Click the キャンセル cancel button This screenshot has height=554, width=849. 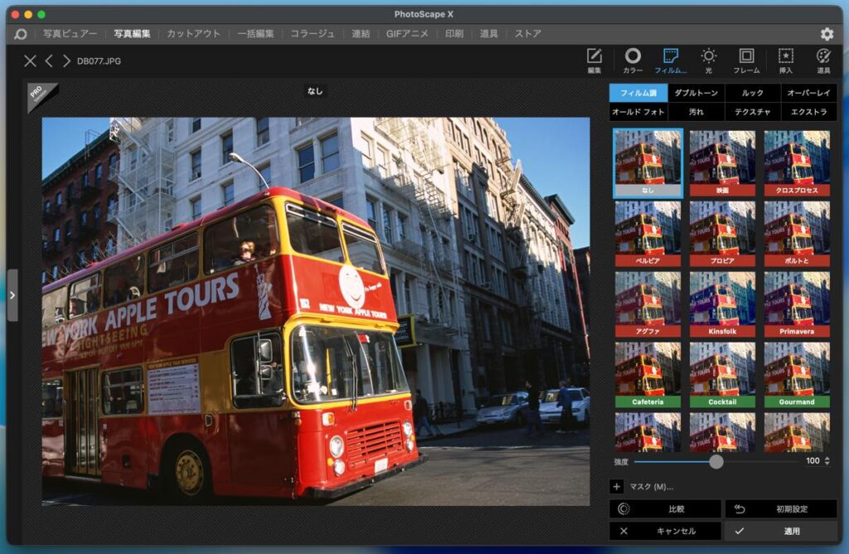point(666,532)
